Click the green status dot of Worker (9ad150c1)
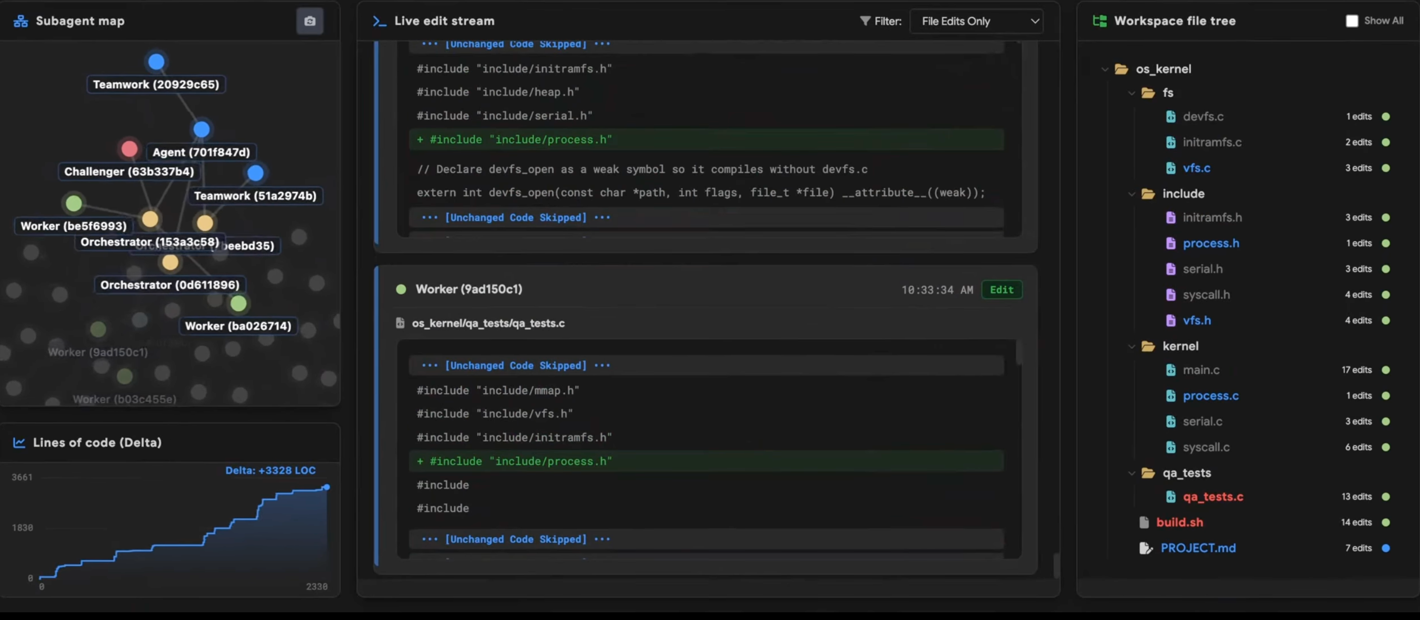 (x=401, y=289)
